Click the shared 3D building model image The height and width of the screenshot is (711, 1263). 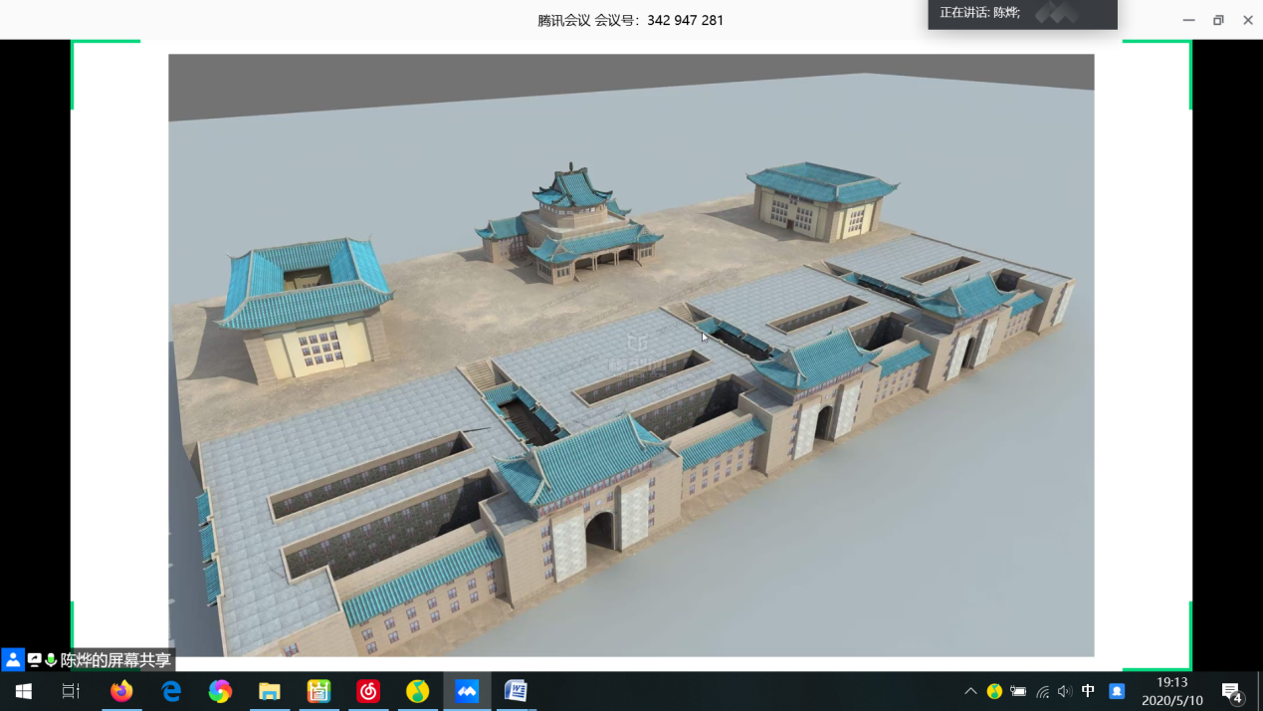tap(631, 355)
